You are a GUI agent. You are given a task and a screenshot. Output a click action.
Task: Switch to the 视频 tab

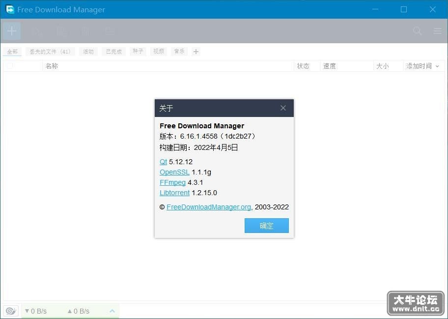pyautogui.click(x=159, y=51)
